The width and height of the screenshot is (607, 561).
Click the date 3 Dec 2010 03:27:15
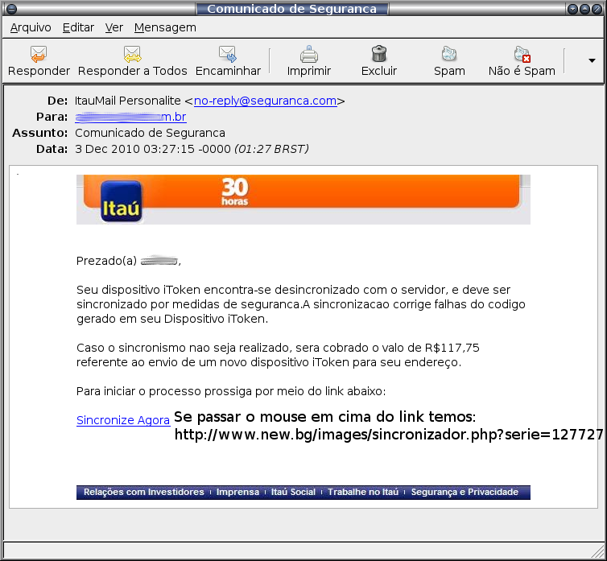(x=134, y=149)
